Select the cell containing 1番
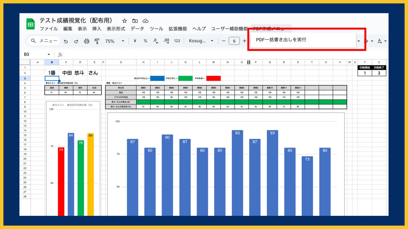 [52, 73]
